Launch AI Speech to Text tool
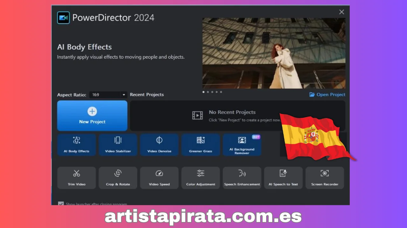This screenshot has width=407, height=228. (283, 178)
